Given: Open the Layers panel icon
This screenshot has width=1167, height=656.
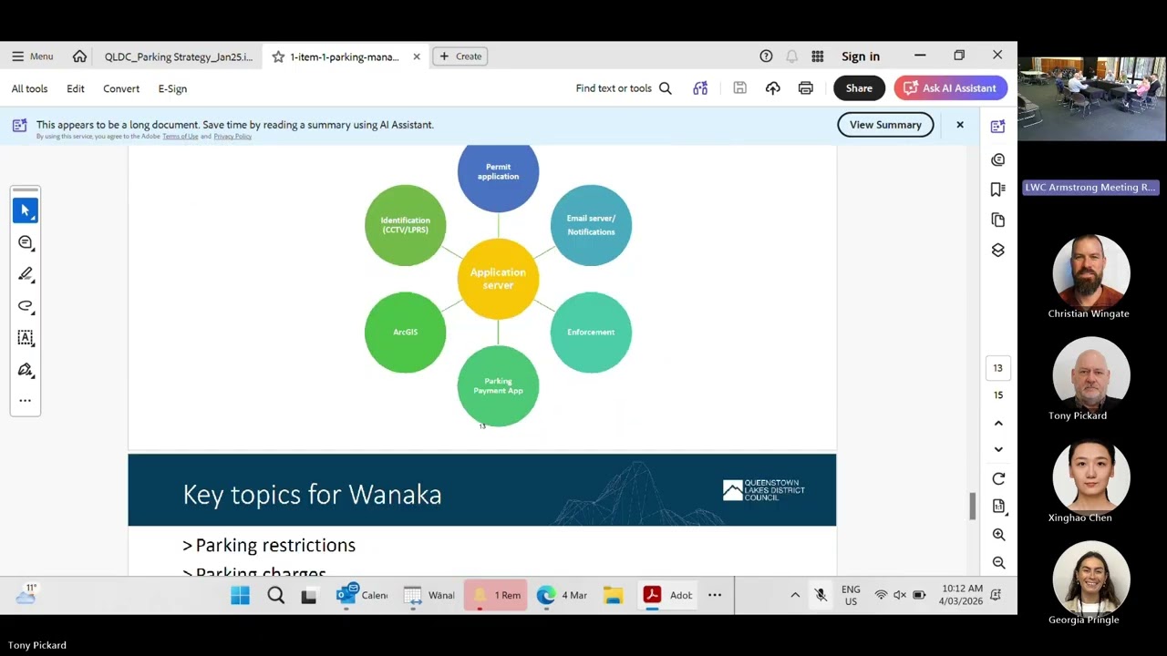Looking at the screenshot, I should pyautogui.click(x=998, y=251).
